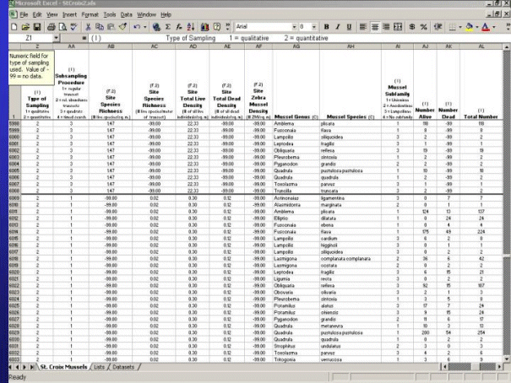Open the Help menu
Viewport: 511px width, 383px height.
pyautogui.click(x=166, y=14)
